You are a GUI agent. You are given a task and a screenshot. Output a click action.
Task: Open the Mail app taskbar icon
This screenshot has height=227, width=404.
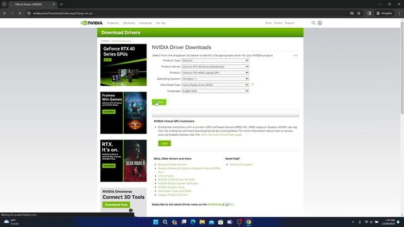point(211,222)
